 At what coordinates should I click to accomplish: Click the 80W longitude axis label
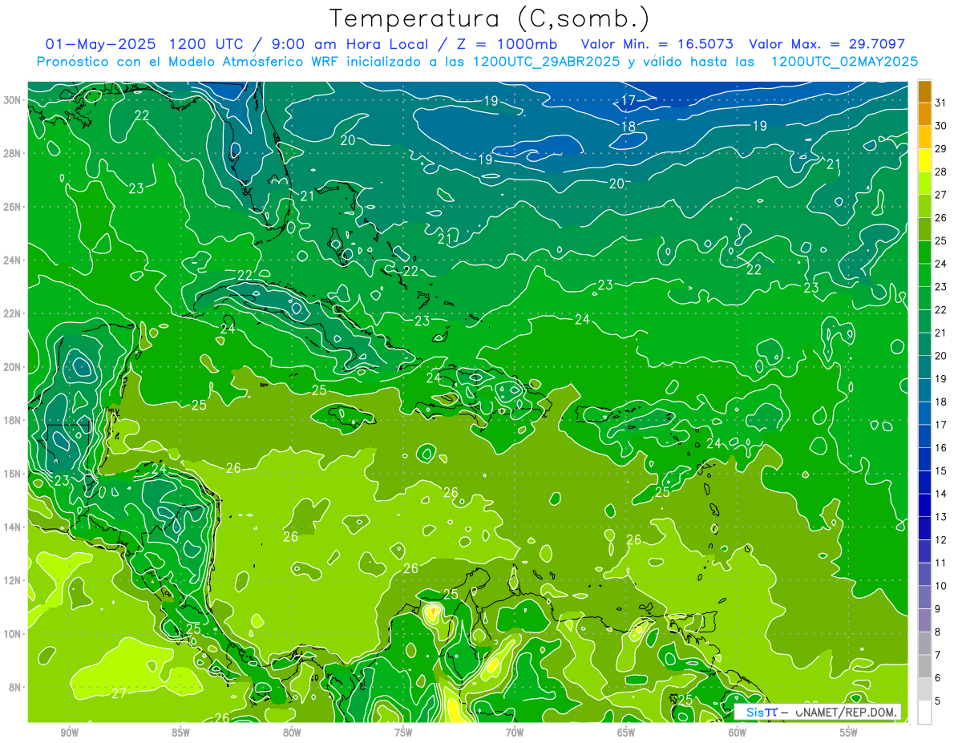click(x=292, y=733)
